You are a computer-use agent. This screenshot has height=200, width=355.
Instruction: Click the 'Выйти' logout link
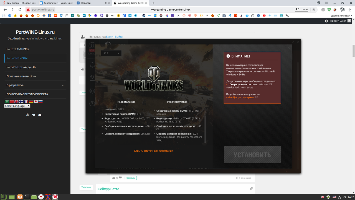click(x=119, y=37)
